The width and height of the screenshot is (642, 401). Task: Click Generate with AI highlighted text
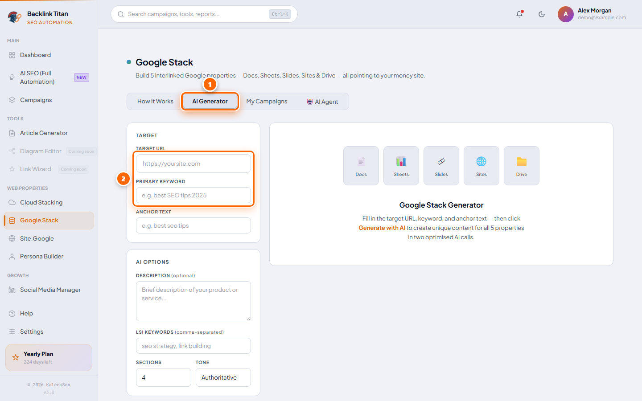[382, 228]
